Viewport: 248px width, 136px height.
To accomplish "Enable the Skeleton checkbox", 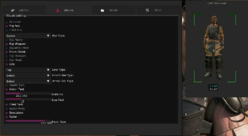I will 7,22.
